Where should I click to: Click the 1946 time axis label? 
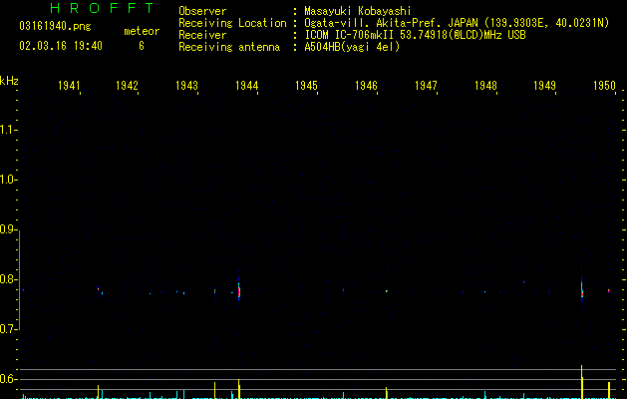[x=366, y=86]
